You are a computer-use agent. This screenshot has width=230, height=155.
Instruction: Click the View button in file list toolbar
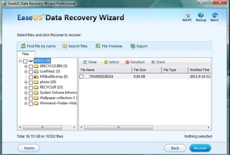(x=90, y=62)
